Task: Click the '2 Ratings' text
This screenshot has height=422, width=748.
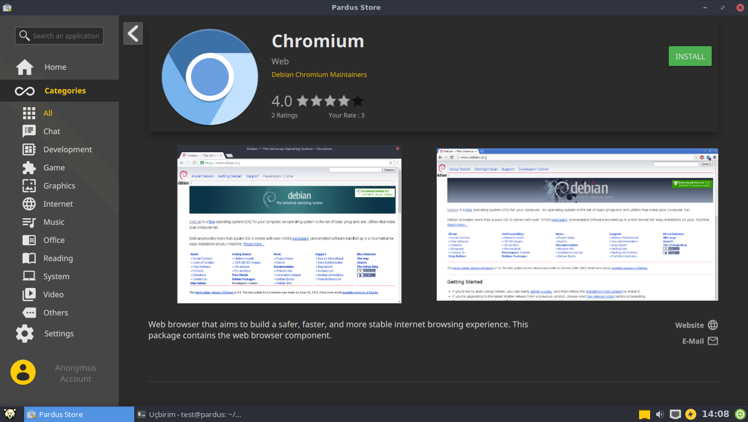Action: click(x=284, y=115)
